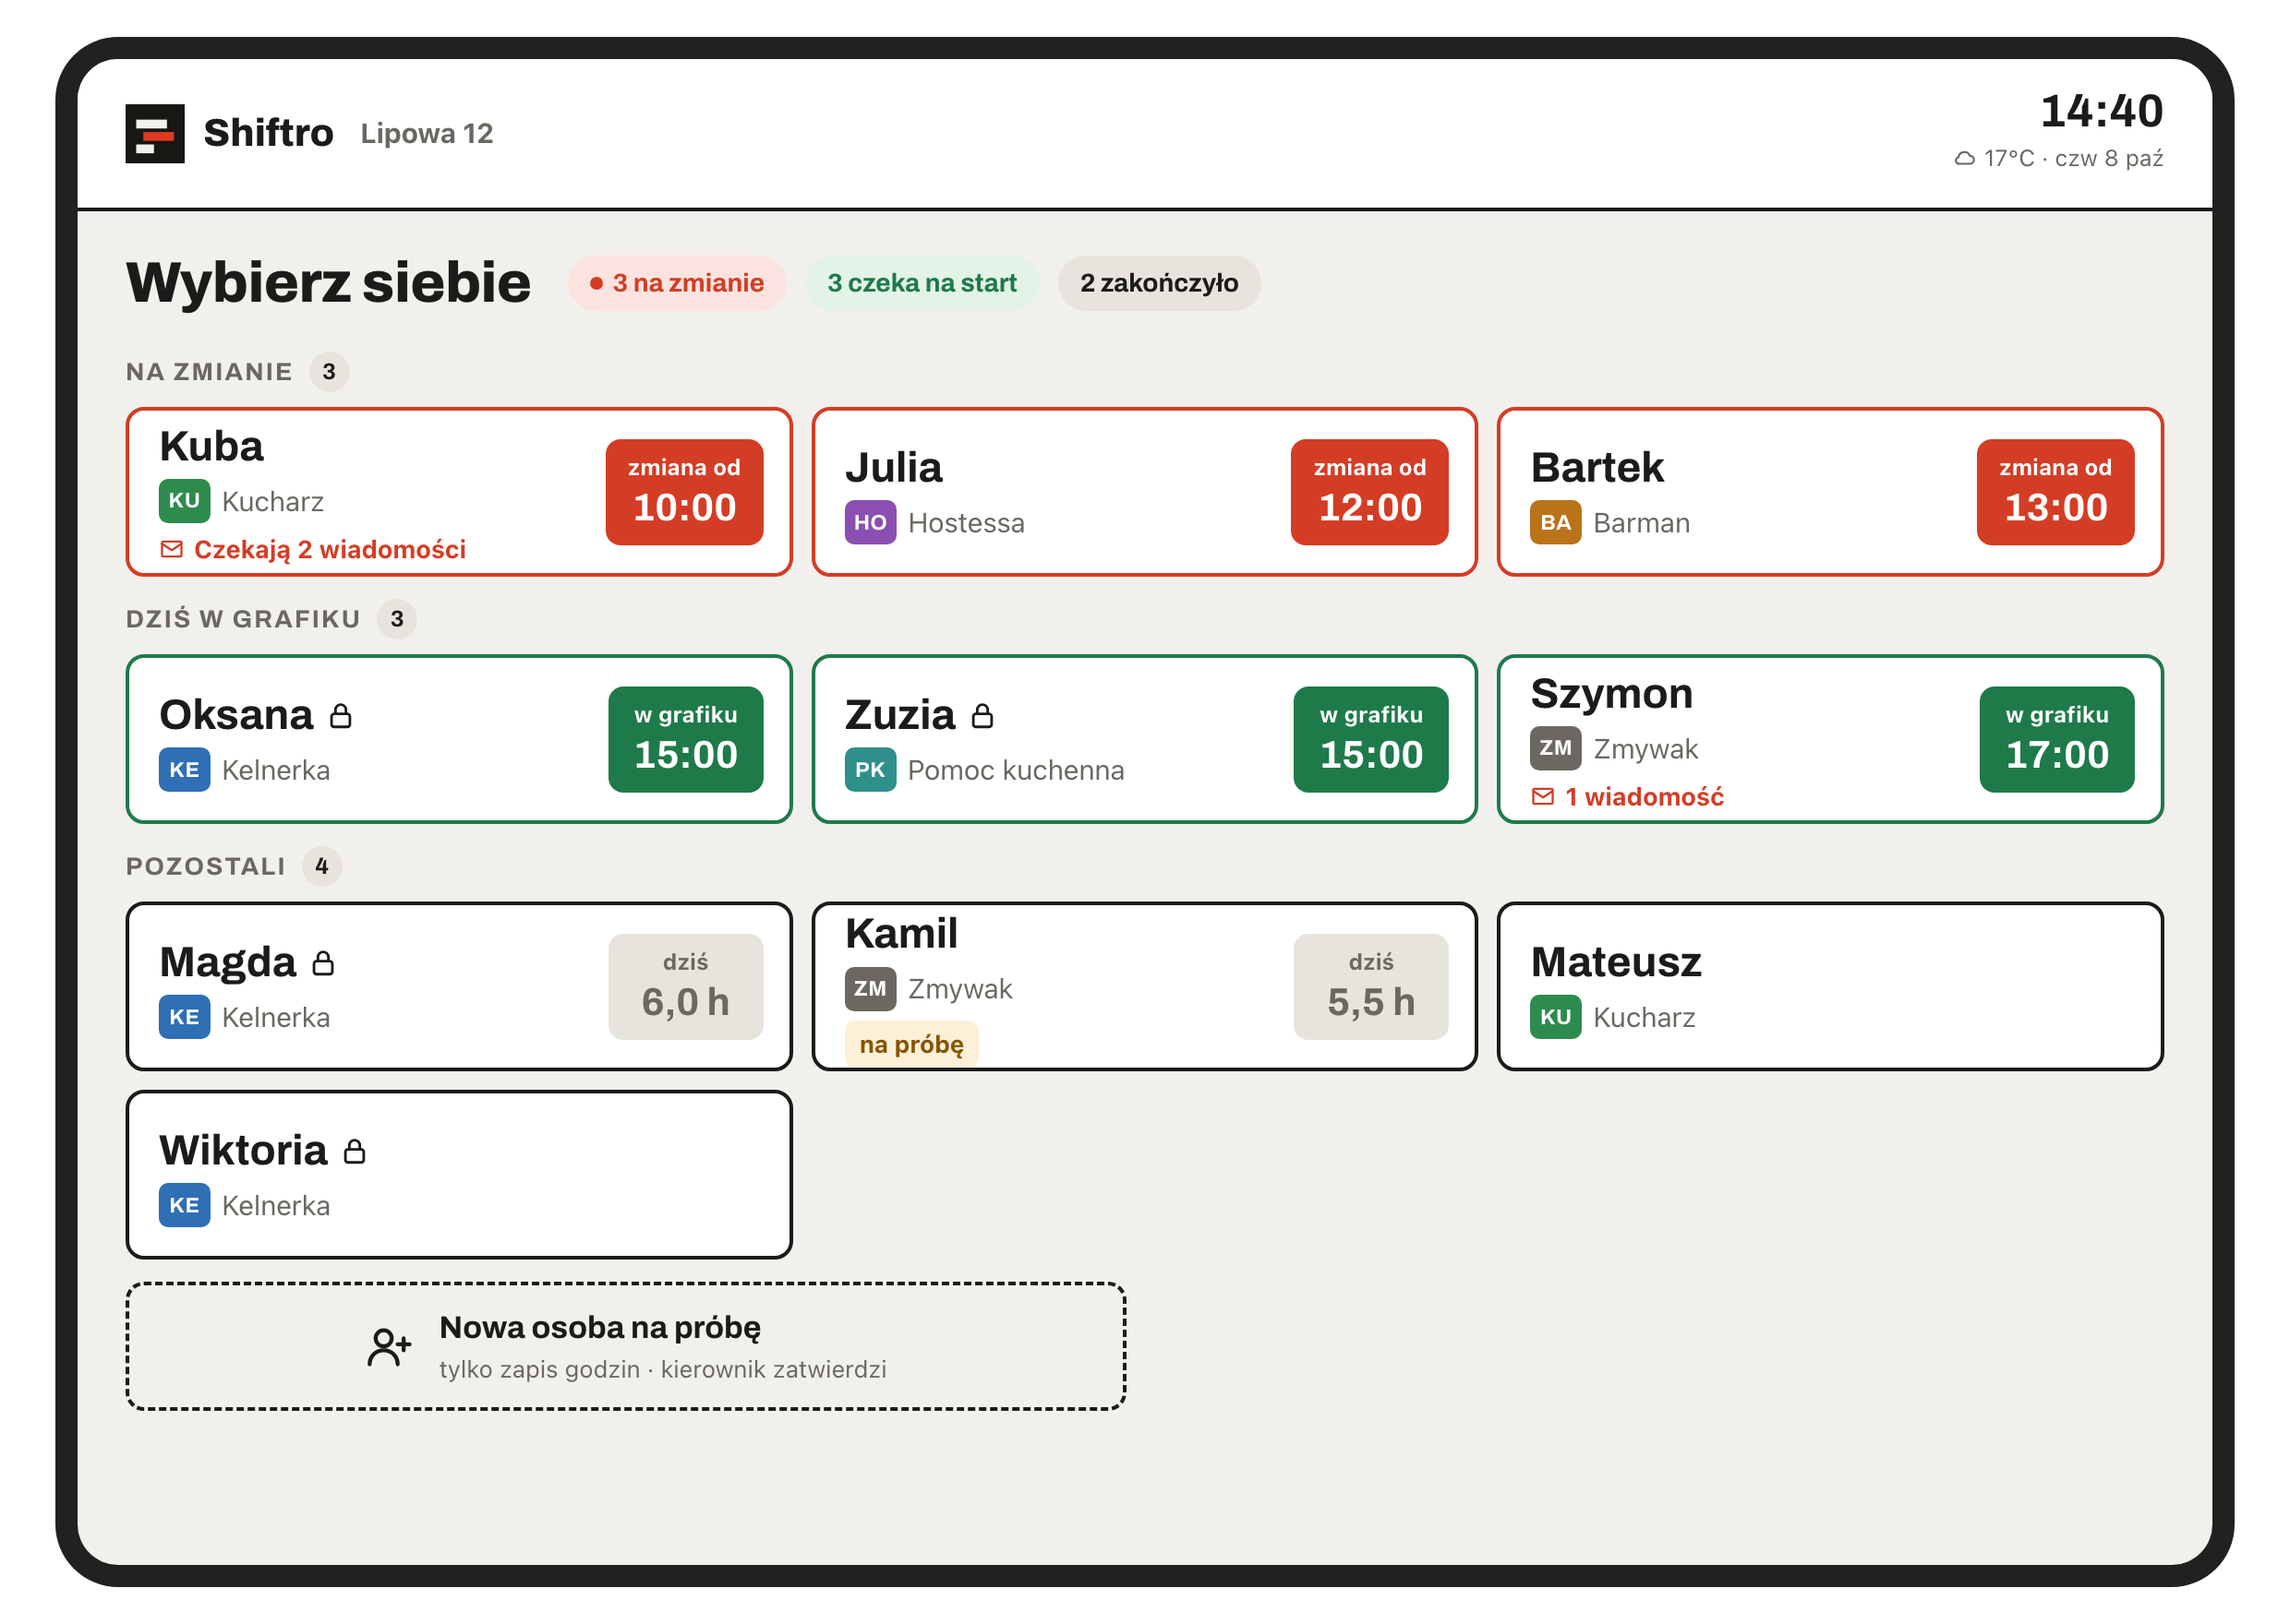The height and width of the screenshot is (1624, 2290).
Task: Choose Mateusz the Kucharz card
Action: pyautogui.click(x=1829, y=986)
